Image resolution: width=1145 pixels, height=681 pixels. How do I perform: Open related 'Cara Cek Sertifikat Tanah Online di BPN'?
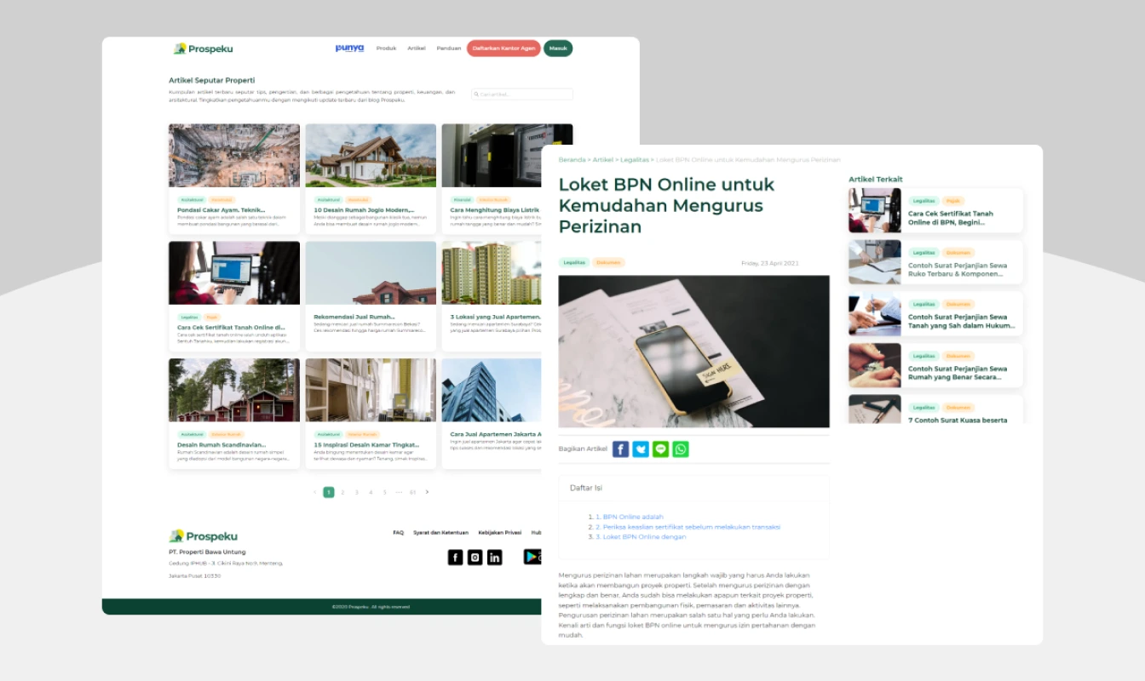935,210
